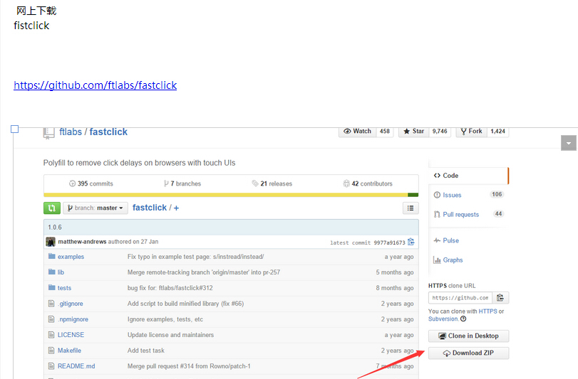Image resolution: width=578 pixels, height=379 pixels.
Task: Open the fastclick repository title link
Action: click(x=108, y=132)
